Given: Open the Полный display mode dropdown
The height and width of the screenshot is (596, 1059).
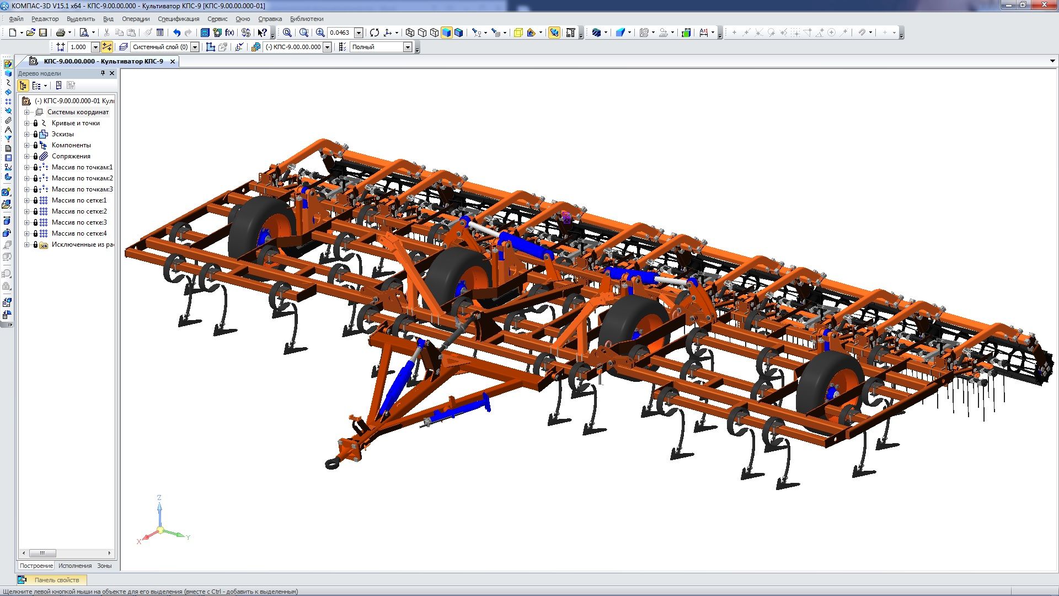Looking at the screenshot, I should 408,47.
